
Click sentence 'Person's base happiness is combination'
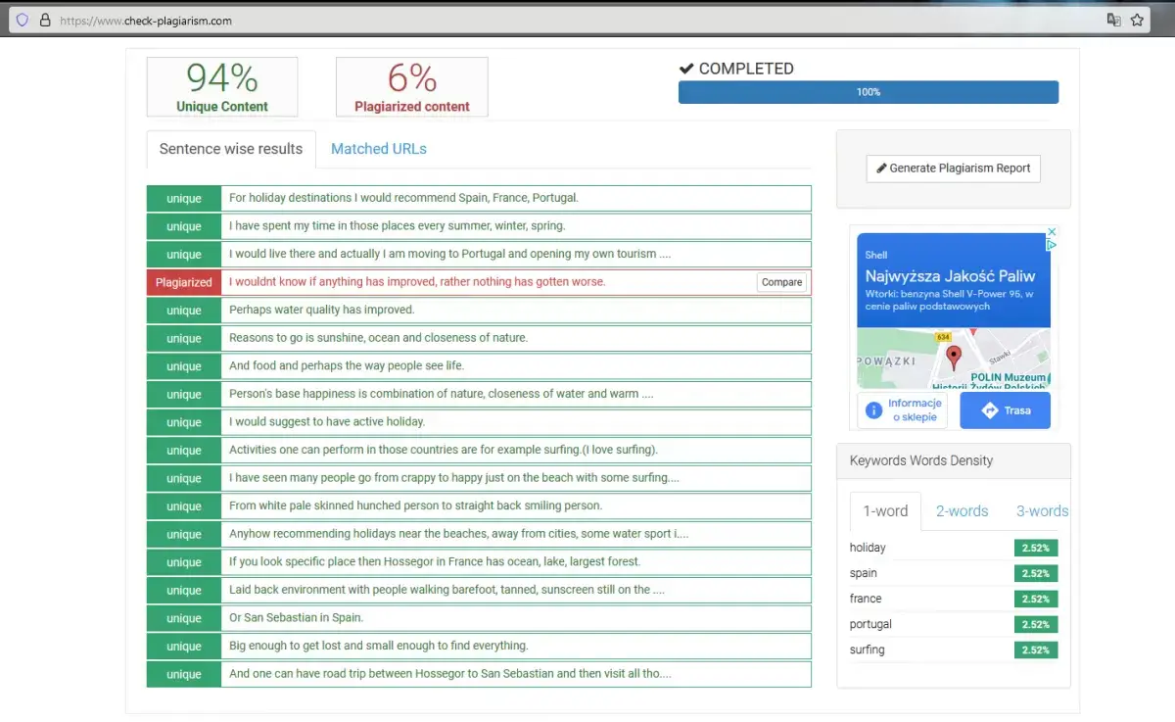tap(441, 394)
